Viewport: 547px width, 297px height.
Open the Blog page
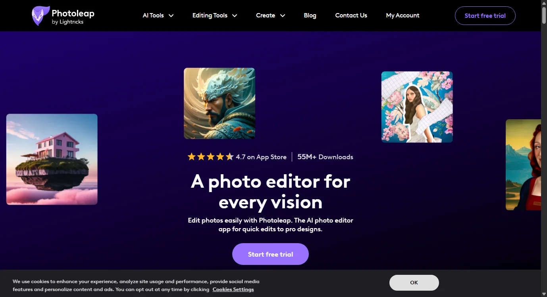point(310,15)
